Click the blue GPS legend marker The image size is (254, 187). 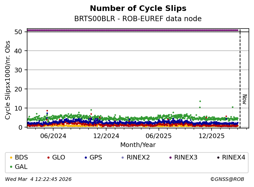pyautogui.click(x=85, y=158)
